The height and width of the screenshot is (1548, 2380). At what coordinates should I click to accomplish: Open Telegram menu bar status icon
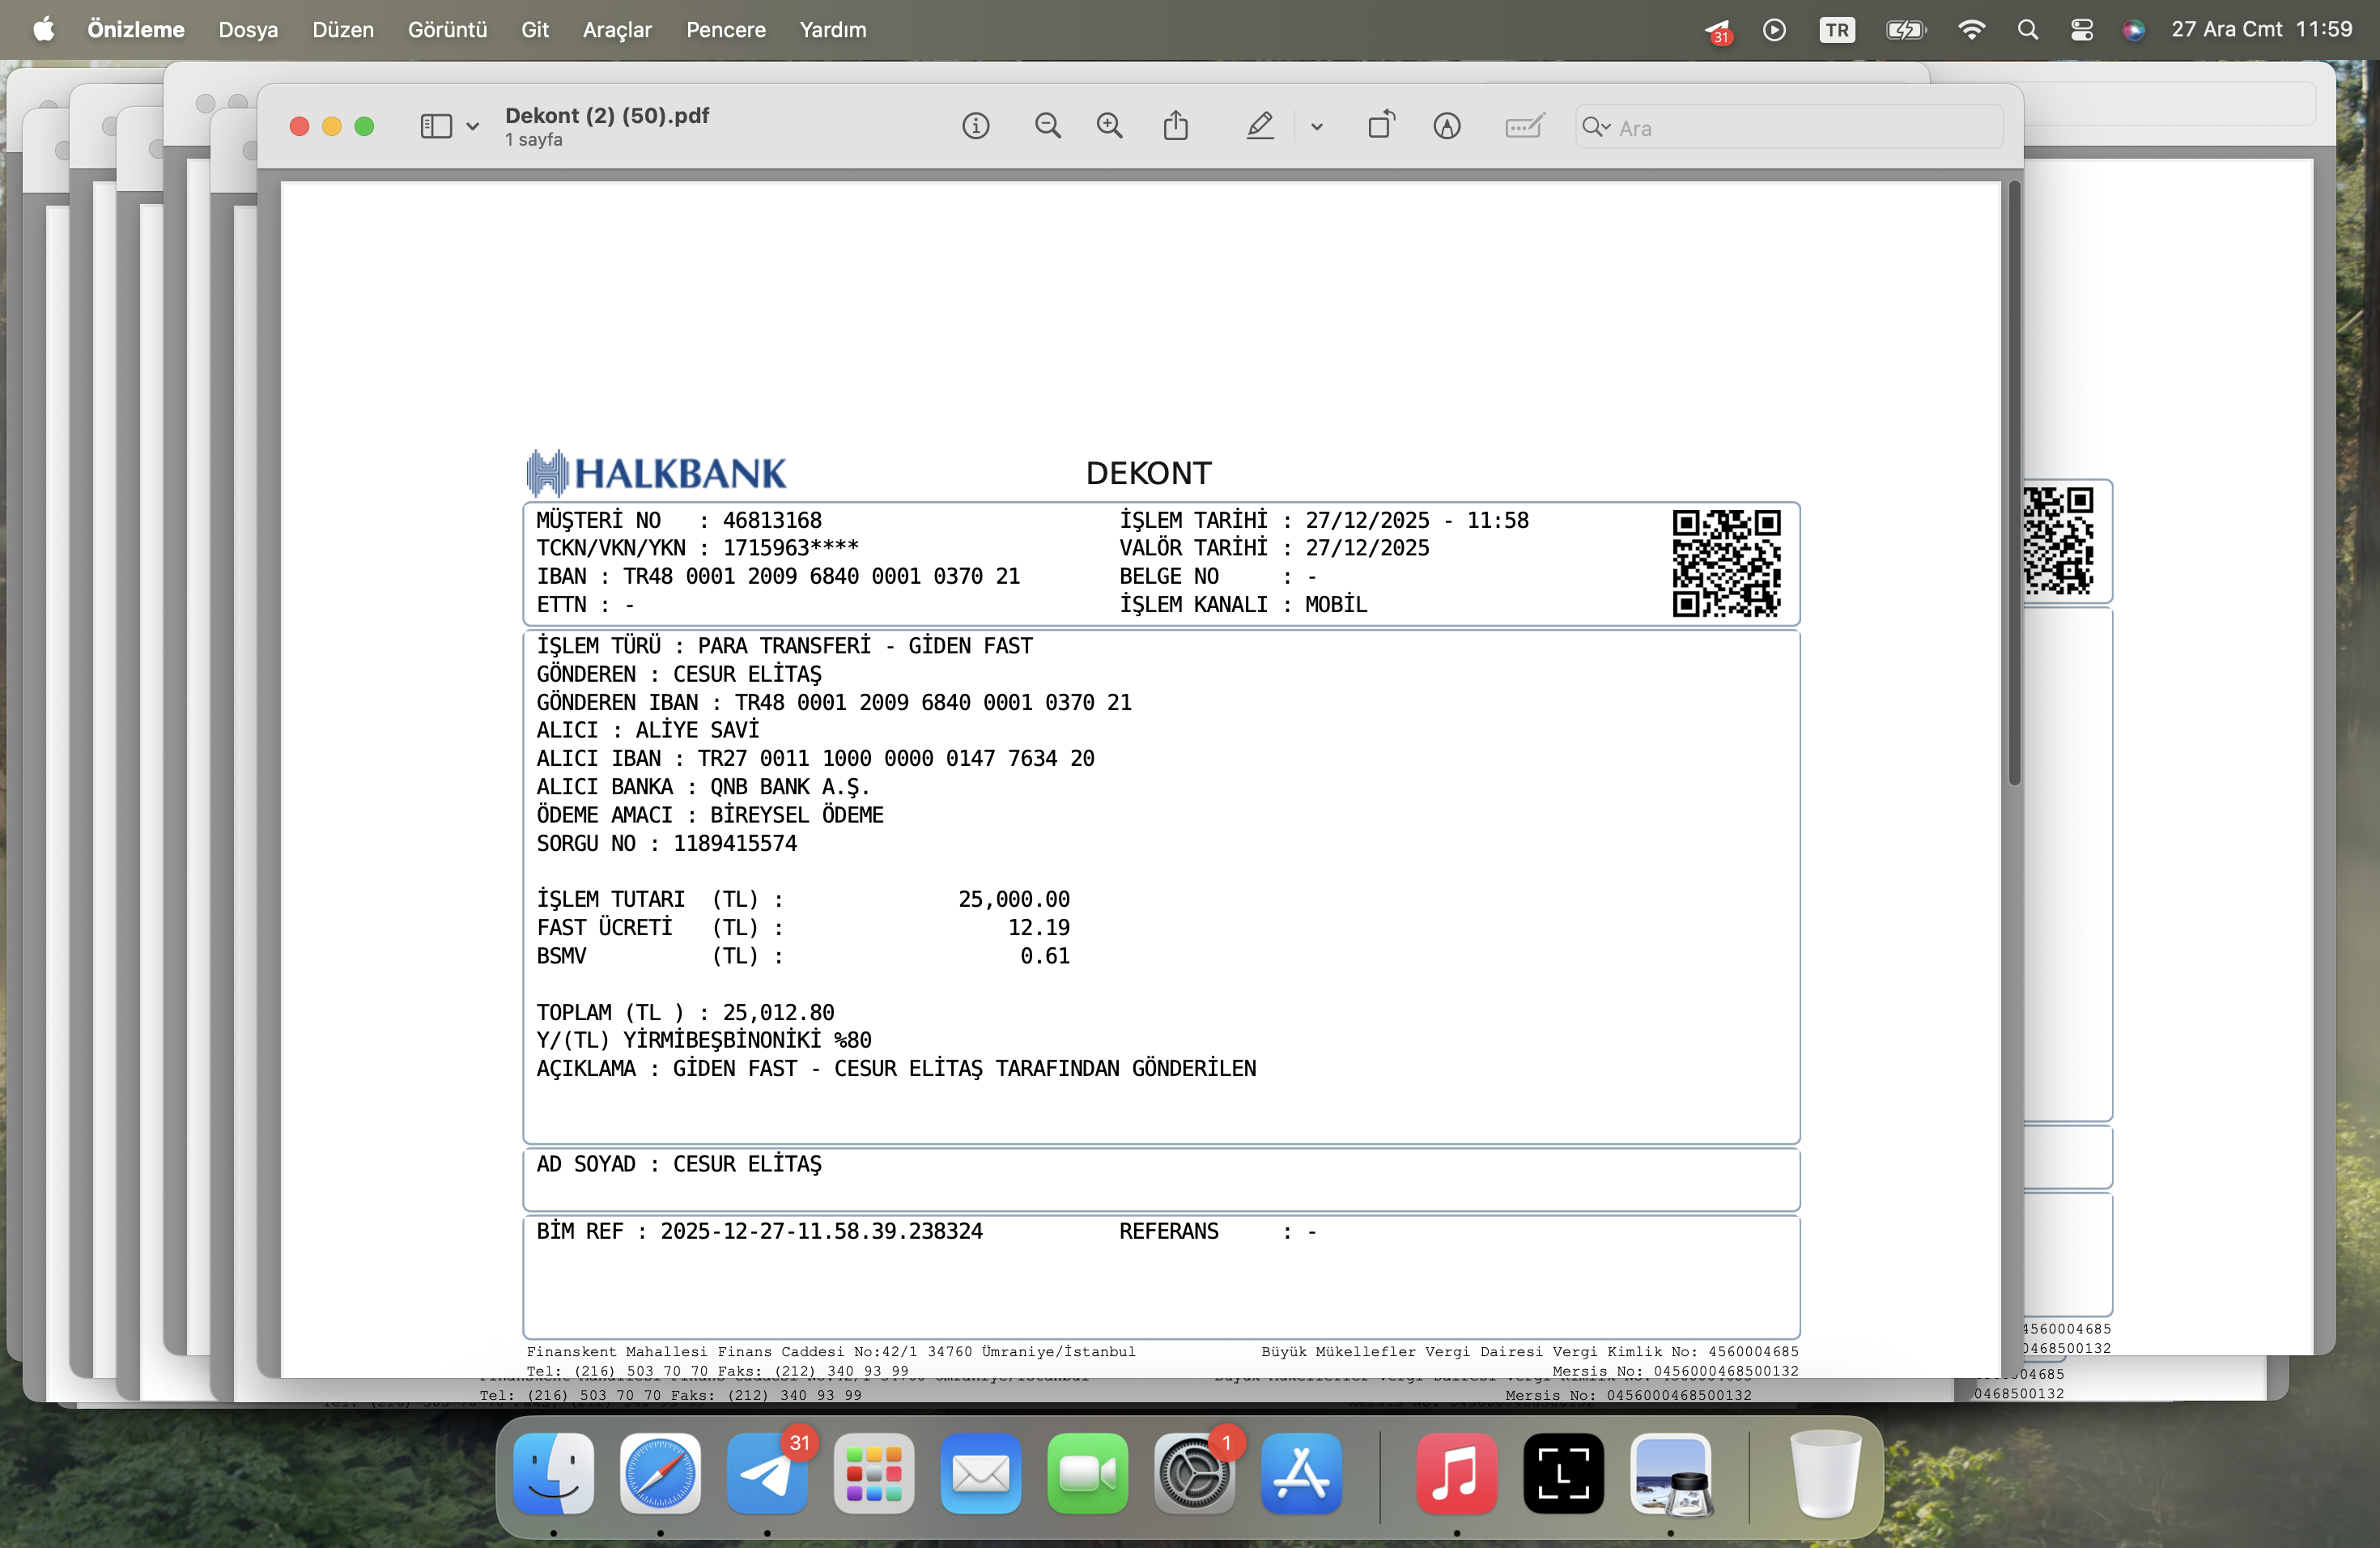click(x=1718, y=31)
